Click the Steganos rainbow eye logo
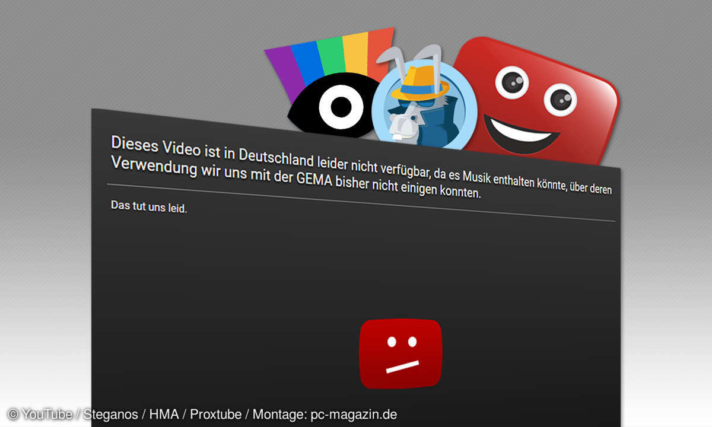 (330, 83)
